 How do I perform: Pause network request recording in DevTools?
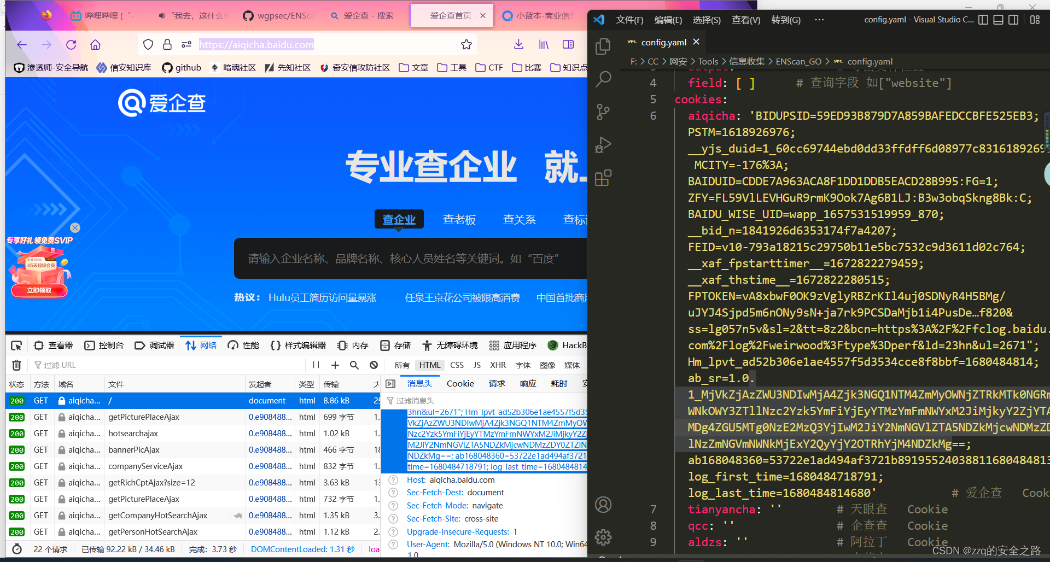pyautogui.click(x=315, y=365)
